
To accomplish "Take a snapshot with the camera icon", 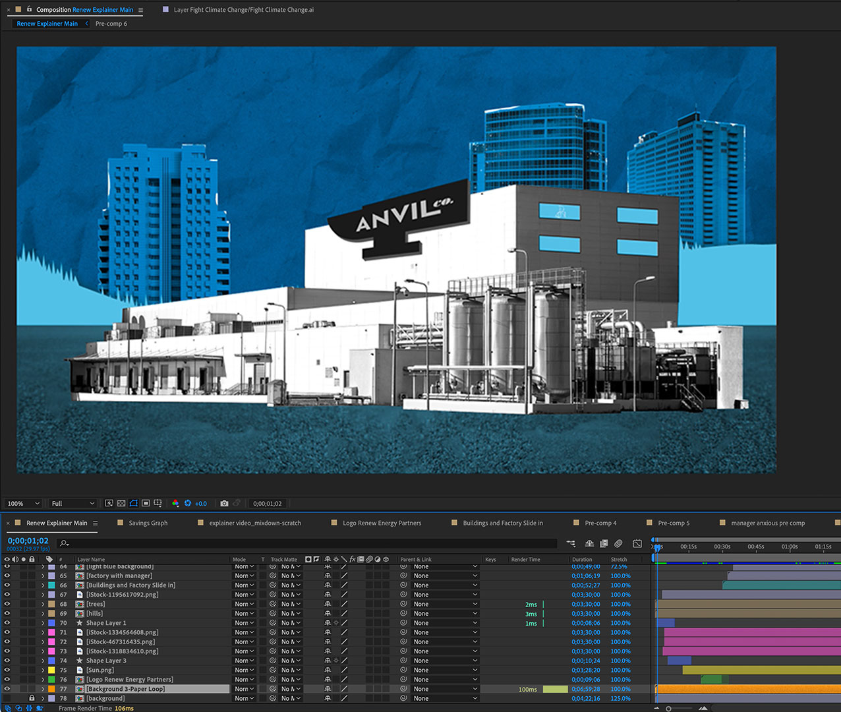I will click(224, 504).
